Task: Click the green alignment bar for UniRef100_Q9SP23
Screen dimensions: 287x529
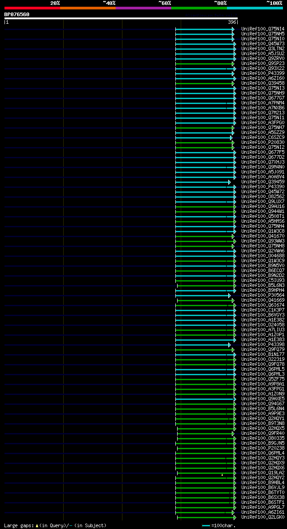Action: click(x=204, y=64)
